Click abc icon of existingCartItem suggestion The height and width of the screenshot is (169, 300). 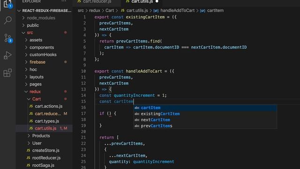point(137,114)
